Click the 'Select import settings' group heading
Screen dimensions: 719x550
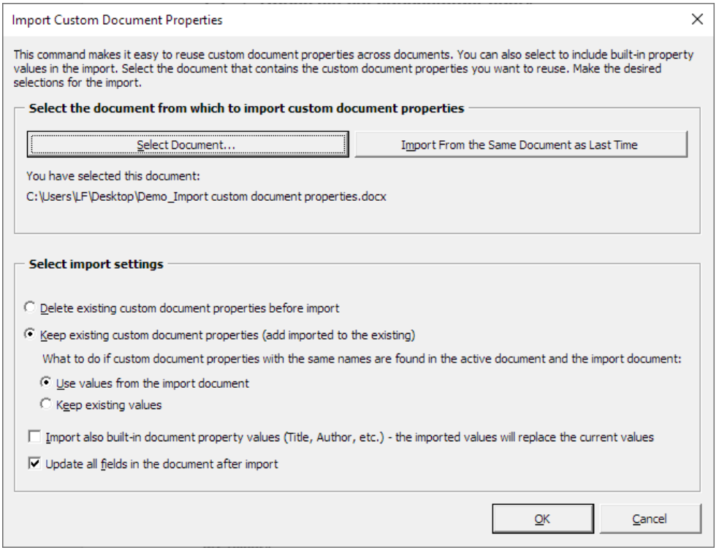pyautogui.click(x=96, y=264)
